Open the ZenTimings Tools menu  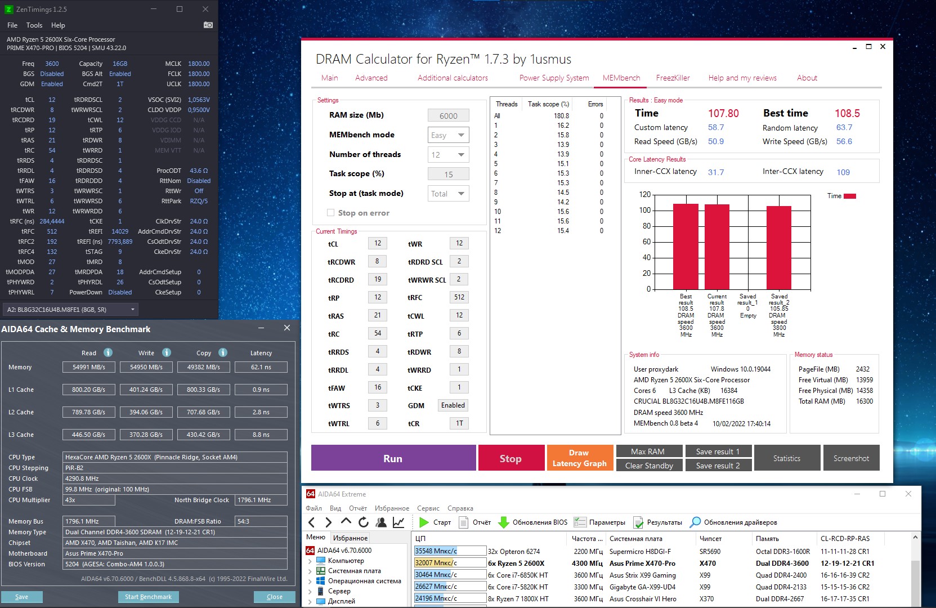34,25
